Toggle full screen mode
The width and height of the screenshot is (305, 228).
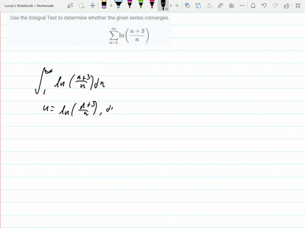pos(298,6)
